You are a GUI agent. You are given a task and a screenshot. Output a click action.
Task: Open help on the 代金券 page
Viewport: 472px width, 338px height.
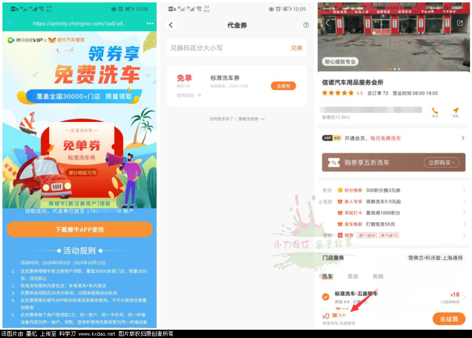(x=306, y=25)
